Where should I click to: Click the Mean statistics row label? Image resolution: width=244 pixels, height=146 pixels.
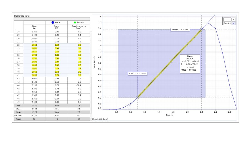tap(18, 112)
